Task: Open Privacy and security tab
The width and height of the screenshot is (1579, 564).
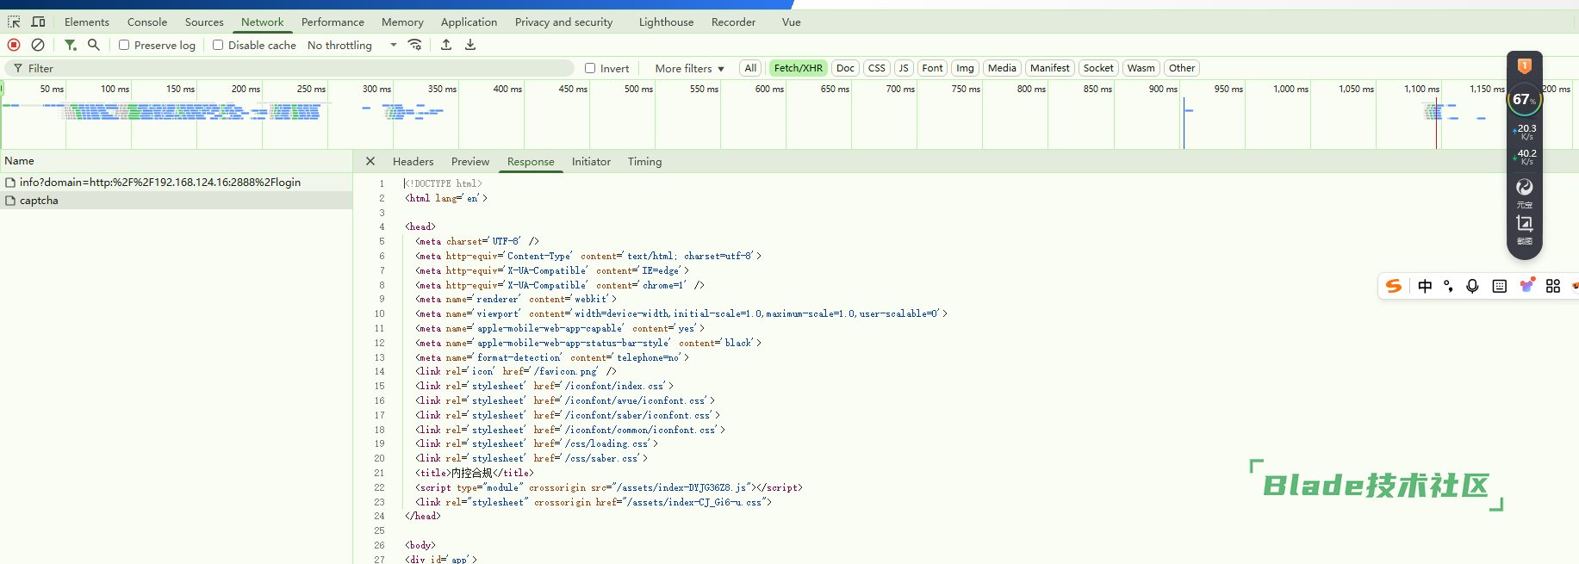Action: tap(563, 22)
